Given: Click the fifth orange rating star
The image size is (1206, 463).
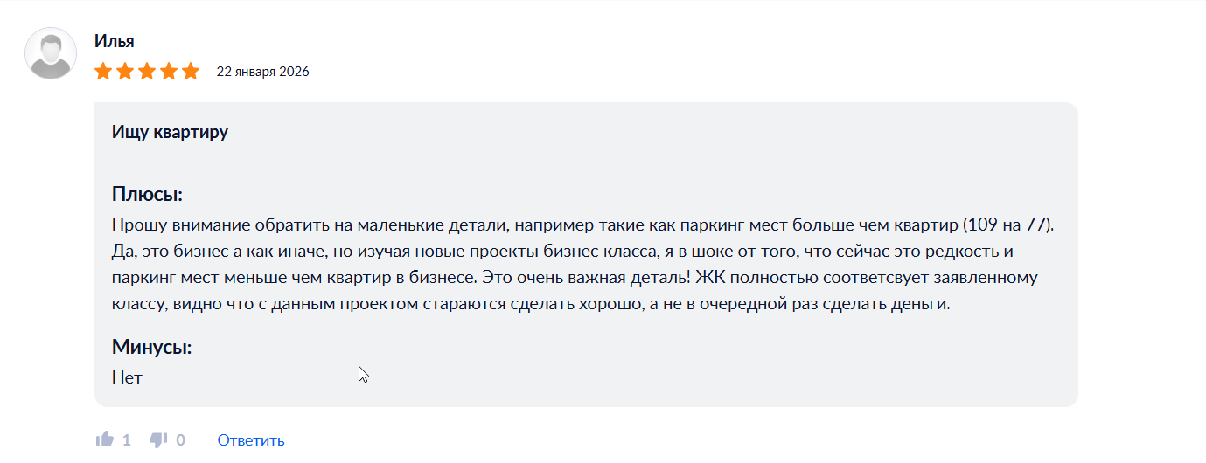Looking at the screenshot, I should tap(191, 72).
